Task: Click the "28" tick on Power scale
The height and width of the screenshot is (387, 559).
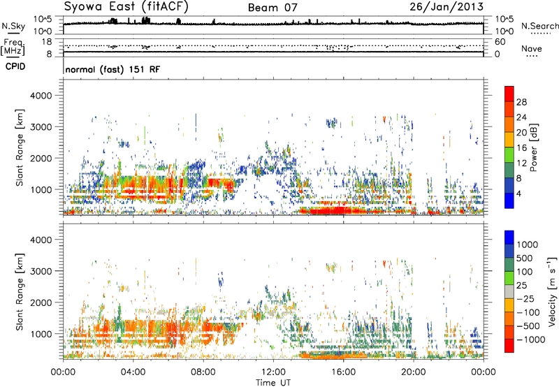Action: [x=521, y=102]
